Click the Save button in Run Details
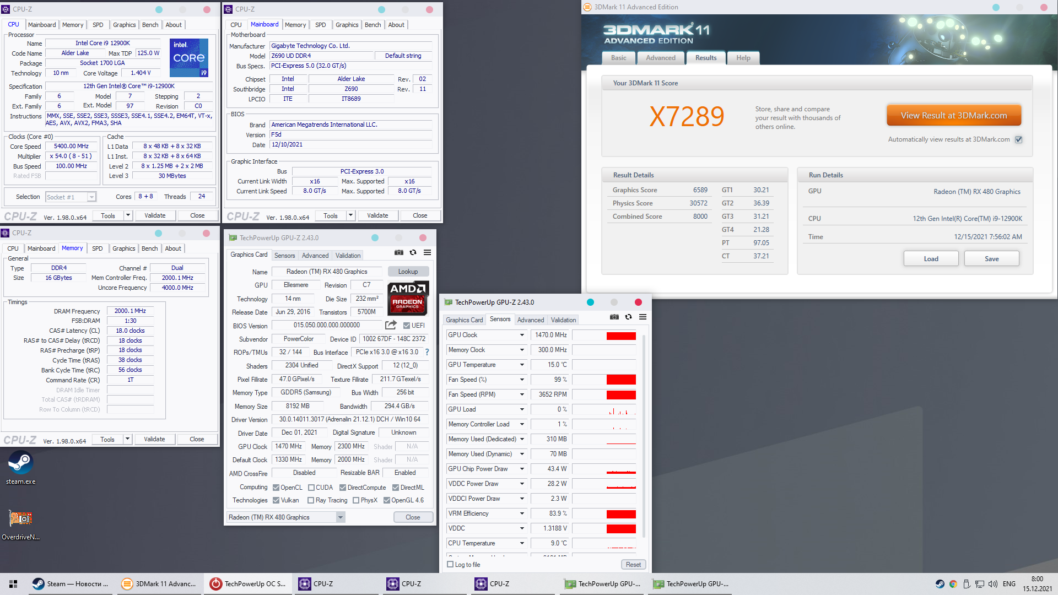This screenshot has height=595, width=1058. pyautogui.click(x=991, y=259)
